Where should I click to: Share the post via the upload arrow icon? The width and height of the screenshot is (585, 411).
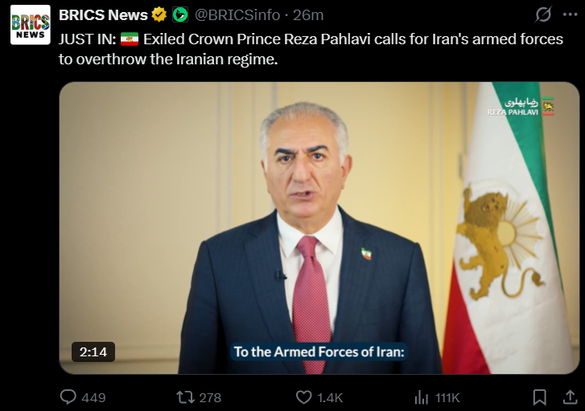(x=570, y=397)
